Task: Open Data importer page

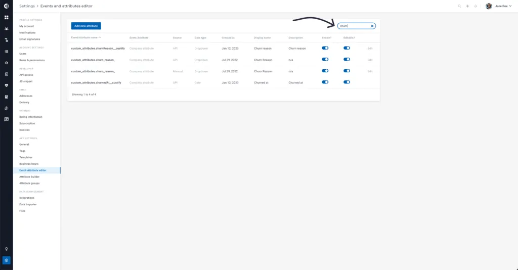Action: [x=28, y=204]
